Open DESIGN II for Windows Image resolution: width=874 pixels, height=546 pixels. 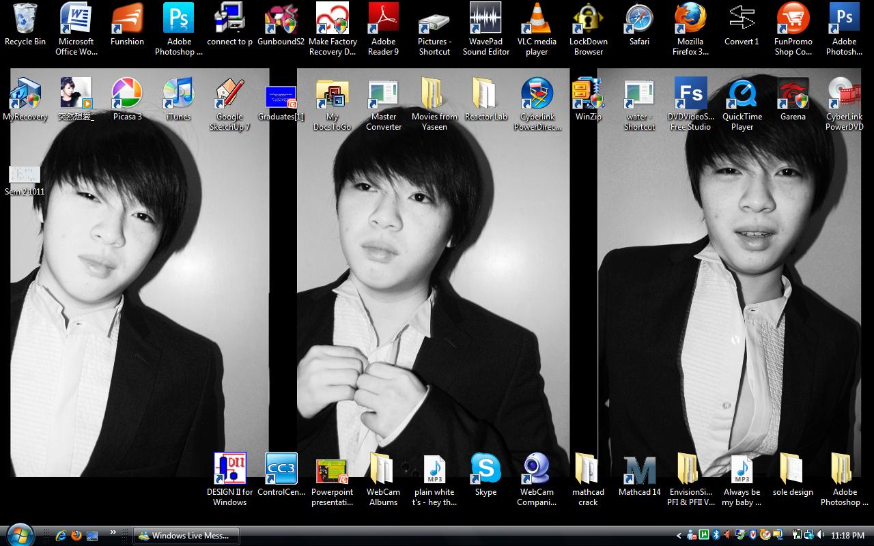pos(229,480)
